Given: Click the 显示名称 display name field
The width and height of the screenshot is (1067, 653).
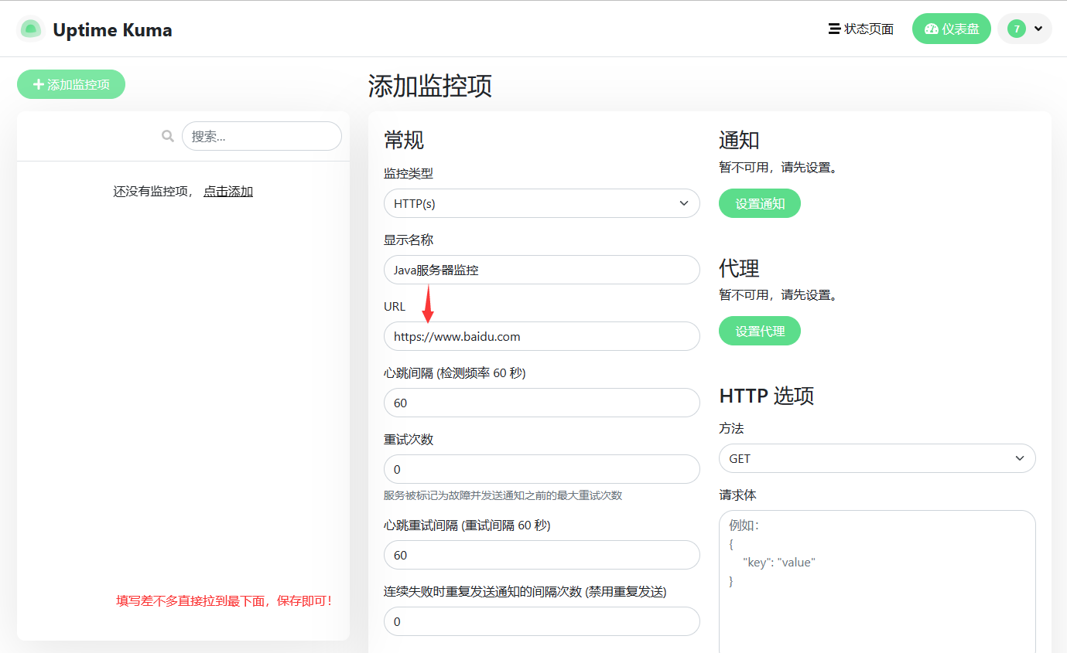Looking at the screenshot, I should coord(542,270).
